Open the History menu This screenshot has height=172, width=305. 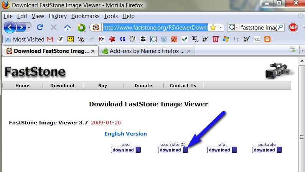click(x=58, y=16)
